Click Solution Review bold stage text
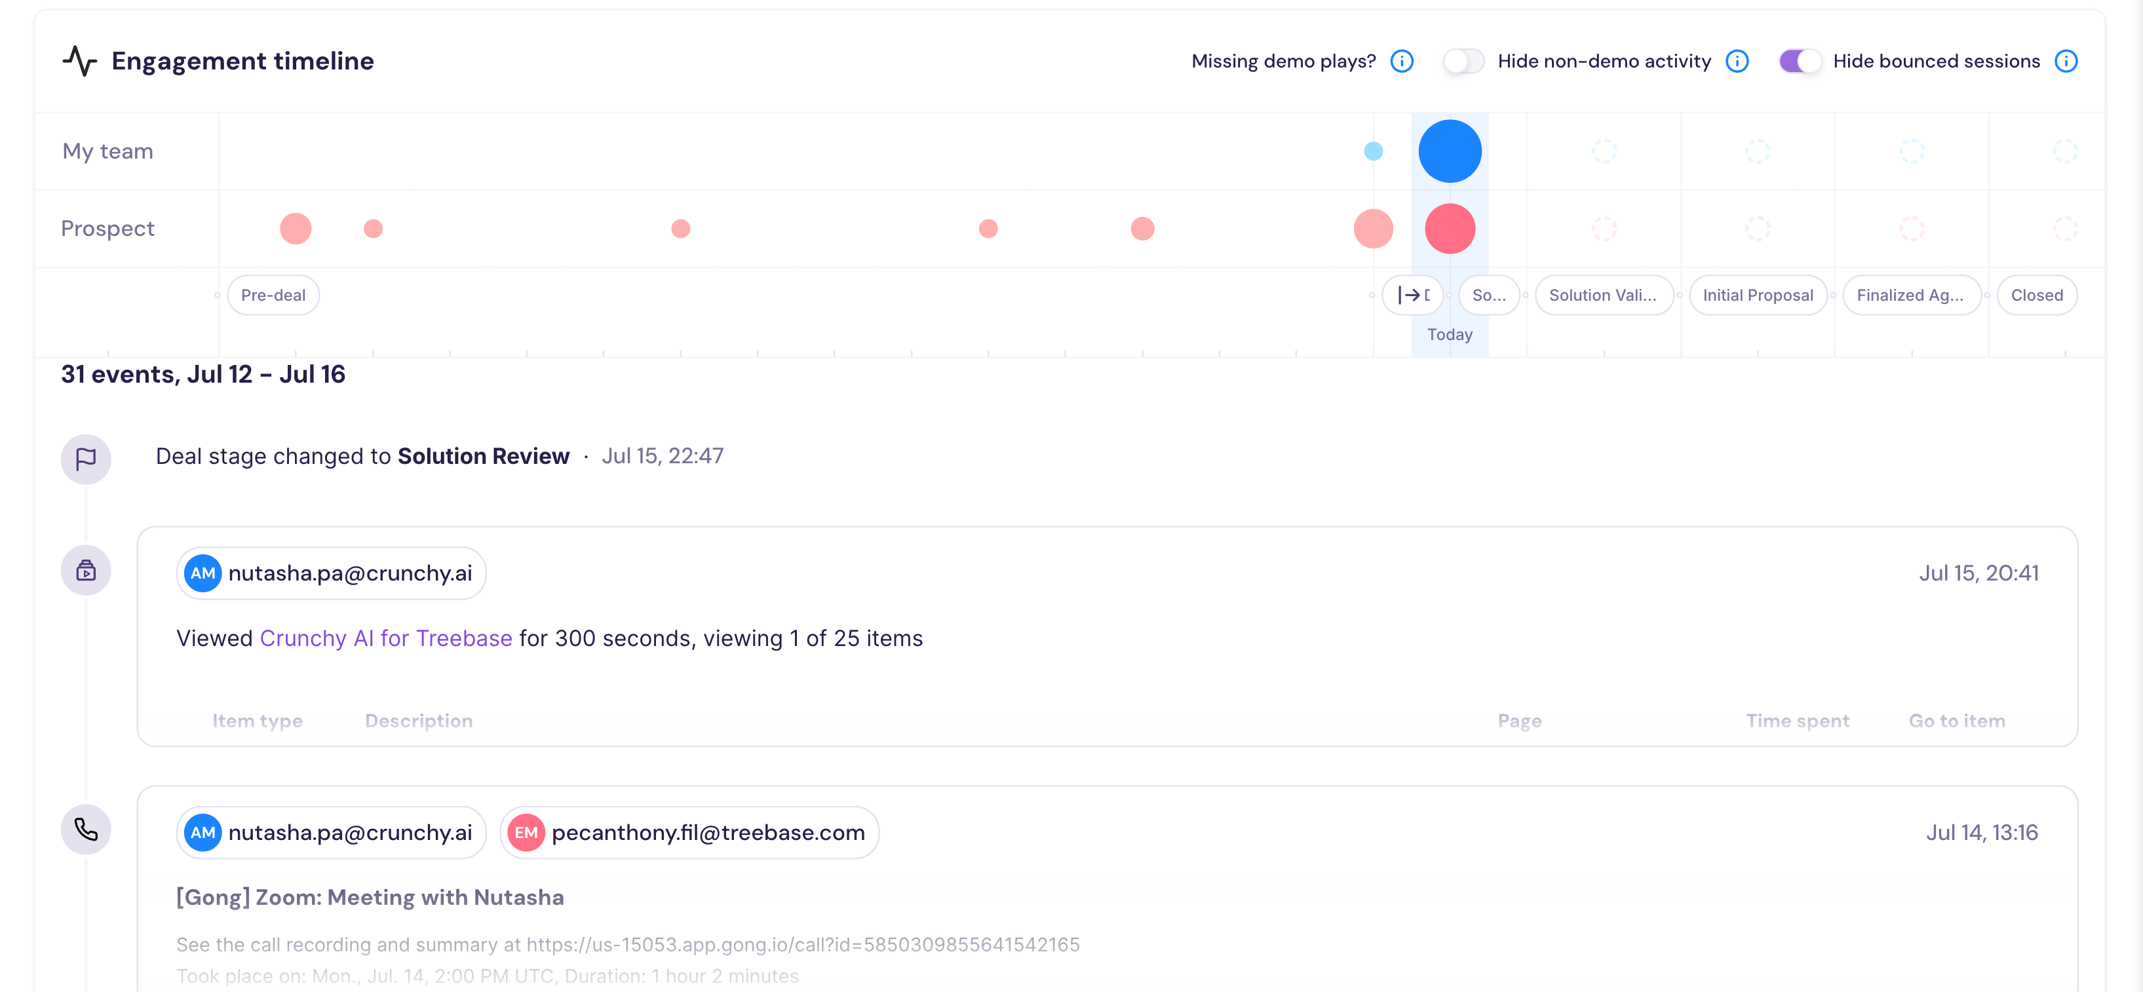The image size is (2143, 992). pyautogui.click(x=484, y=457)
